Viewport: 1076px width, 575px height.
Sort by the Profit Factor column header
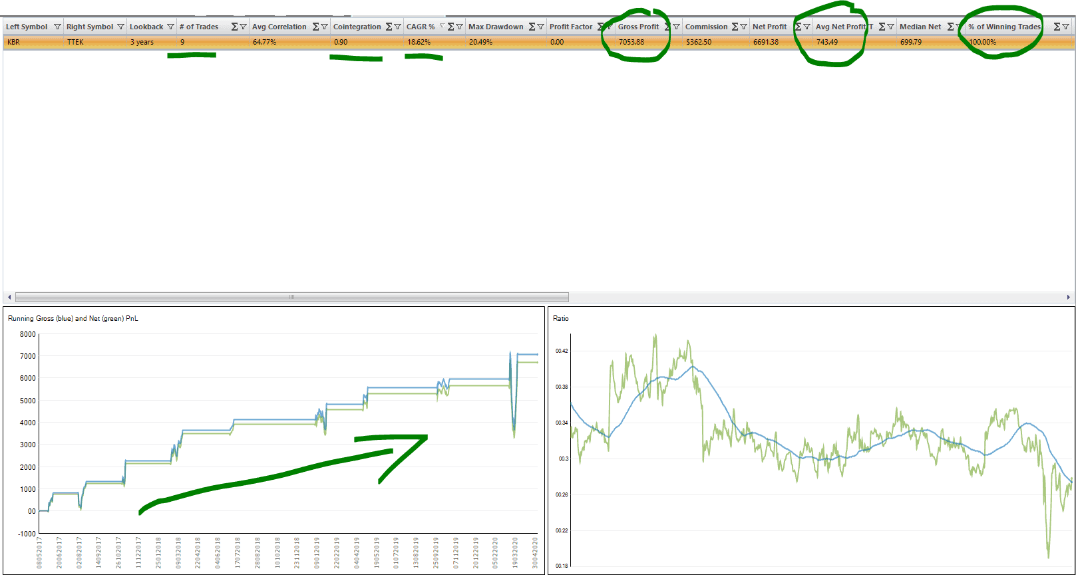point(571,27)
